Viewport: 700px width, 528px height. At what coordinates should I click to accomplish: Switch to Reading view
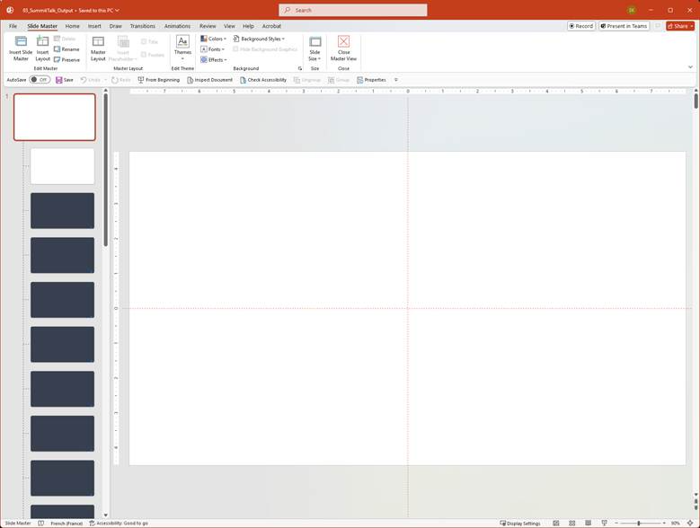click(x=588, y=524)
